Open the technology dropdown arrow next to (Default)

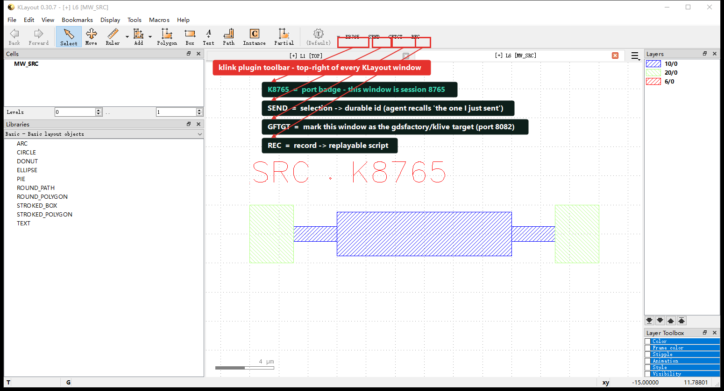338,37
